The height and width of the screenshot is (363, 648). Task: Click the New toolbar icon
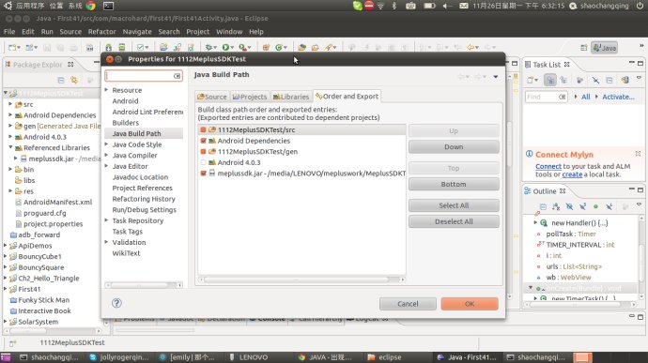[x=12, y=48]
